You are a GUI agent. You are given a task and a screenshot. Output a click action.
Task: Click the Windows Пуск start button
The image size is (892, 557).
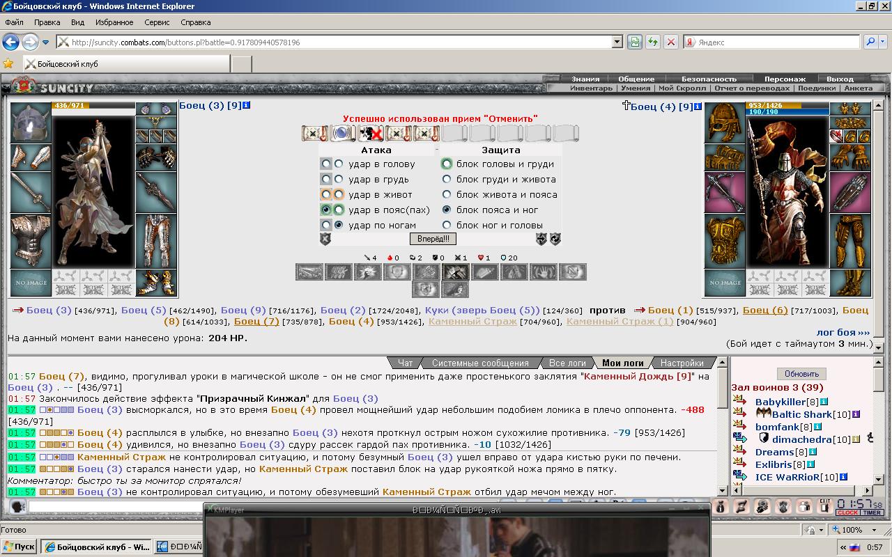pyautogui.click(x=20, y=547)
